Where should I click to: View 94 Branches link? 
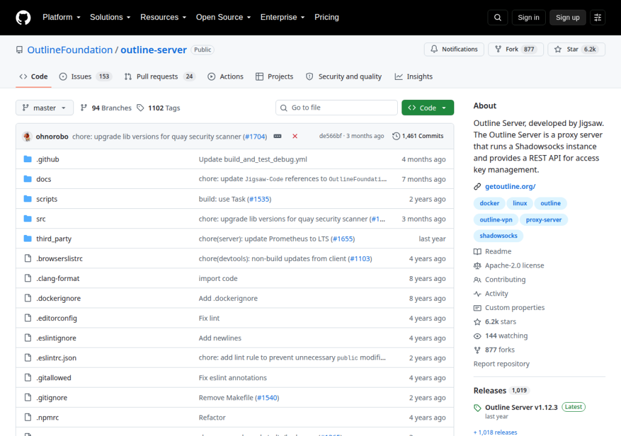pos(106,108)
